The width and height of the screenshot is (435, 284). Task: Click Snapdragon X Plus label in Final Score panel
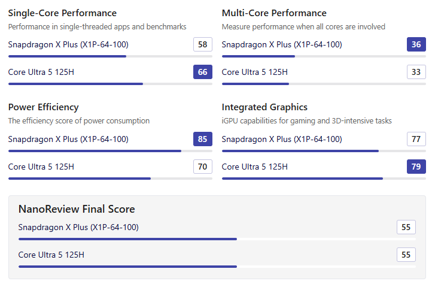[x=78, y=227]
